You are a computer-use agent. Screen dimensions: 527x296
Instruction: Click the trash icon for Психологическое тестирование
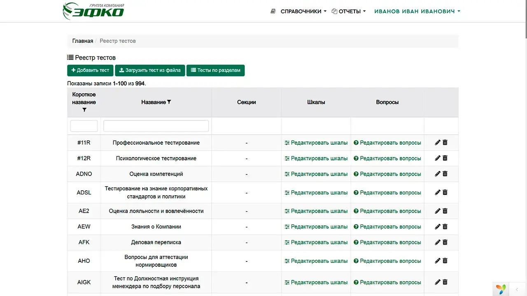point(445,158)
